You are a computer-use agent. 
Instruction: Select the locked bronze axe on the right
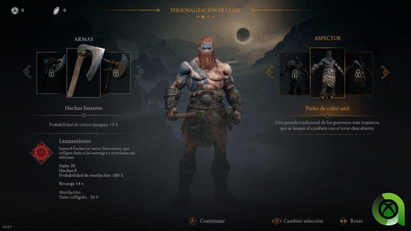115,73
